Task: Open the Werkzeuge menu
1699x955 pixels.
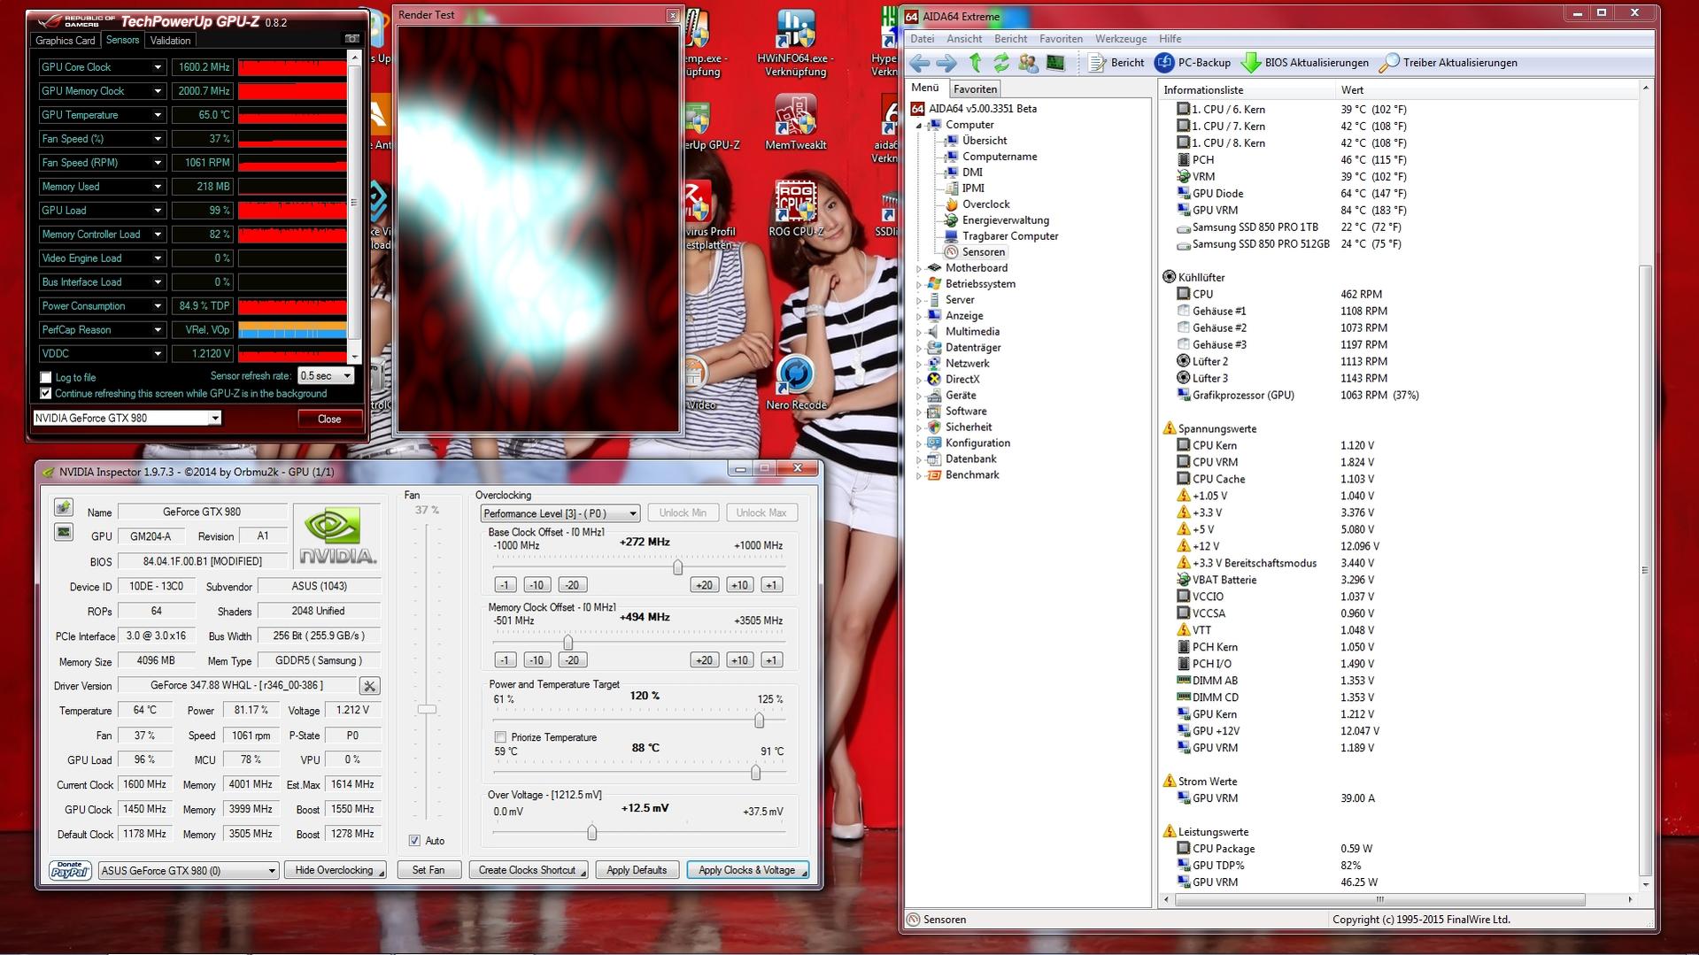Action: click(x=1121, y=39)
